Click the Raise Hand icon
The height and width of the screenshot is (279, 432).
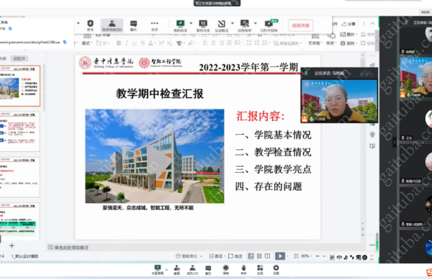[244, 270]
